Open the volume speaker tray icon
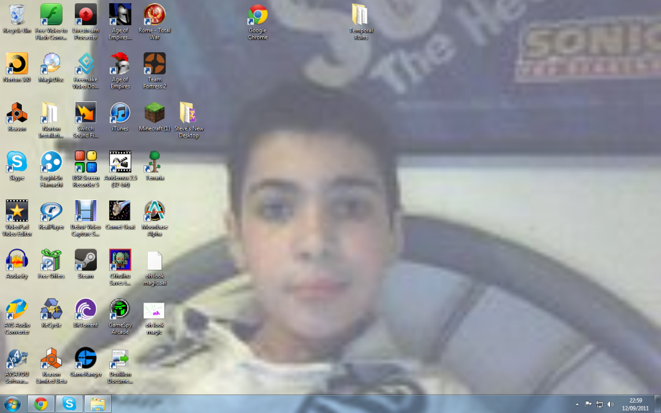The height and width of the screenshot is (413, 661). click(x=611, y=405)
